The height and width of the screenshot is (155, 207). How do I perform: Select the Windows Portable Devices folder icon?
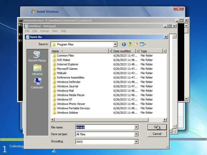click(54, 108)
